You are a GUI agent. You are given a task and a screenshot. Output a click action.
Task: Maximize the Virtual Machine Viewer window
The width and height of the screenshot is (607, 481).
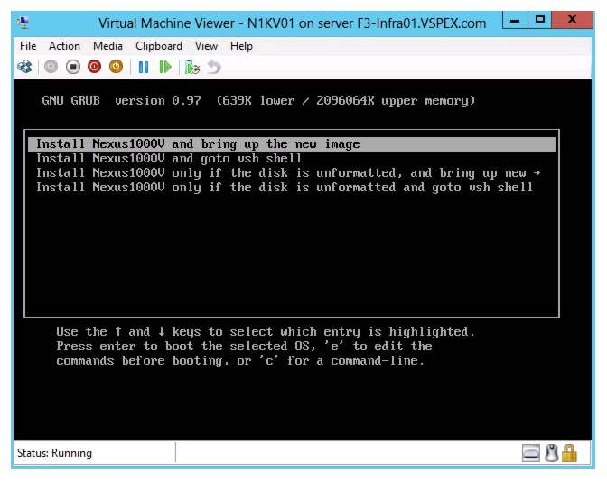point(539,20)
